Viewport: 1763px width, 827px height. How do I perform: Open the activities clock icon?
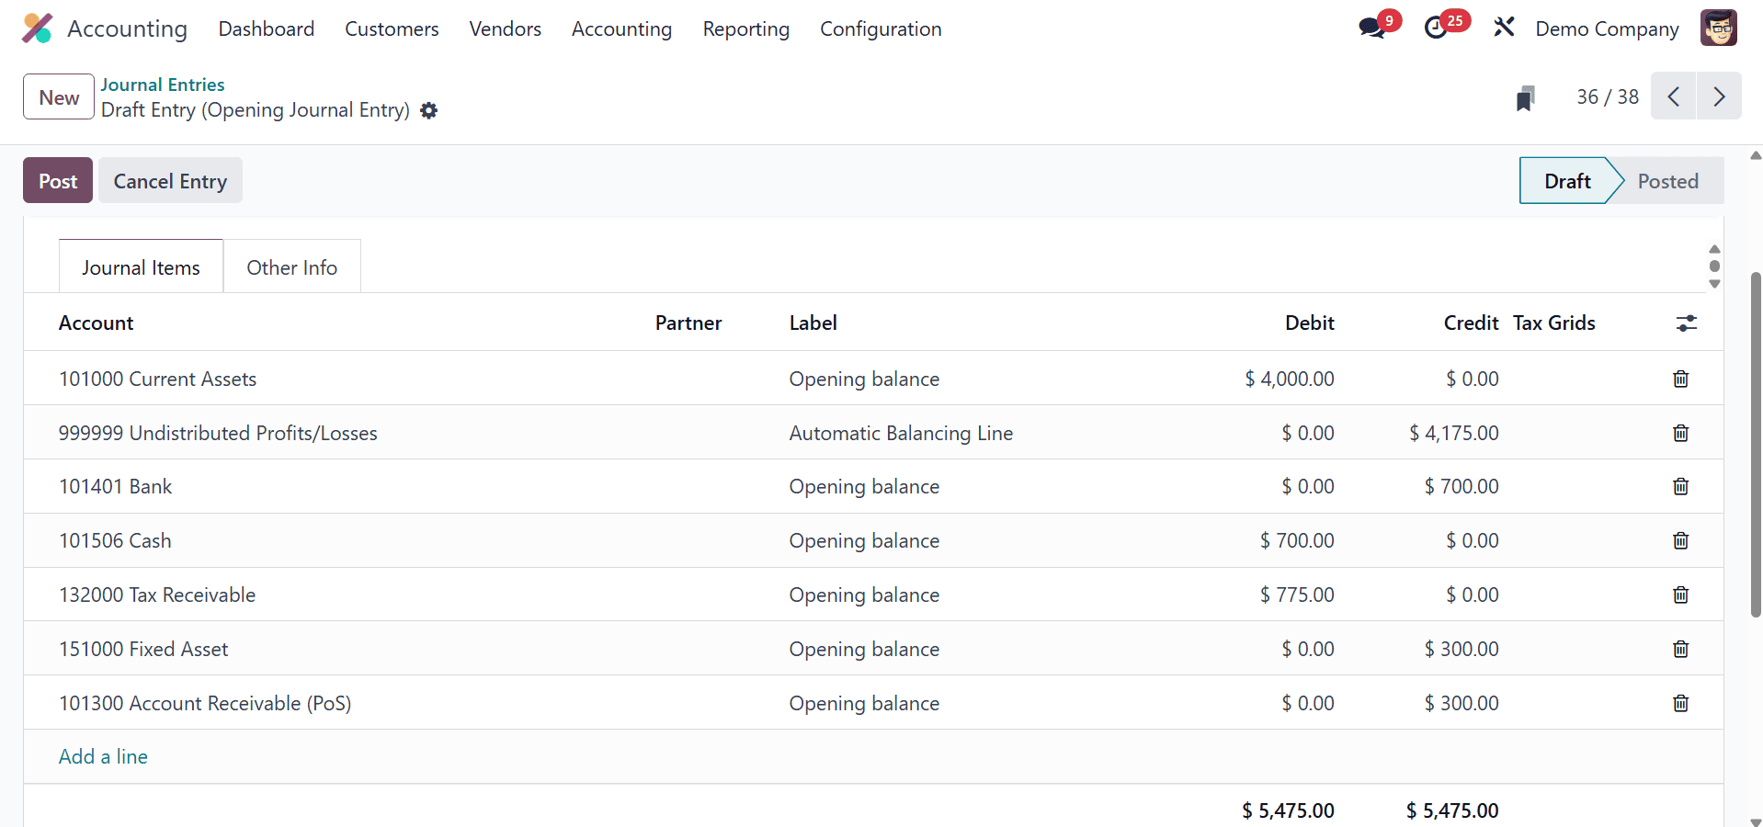1436,28
